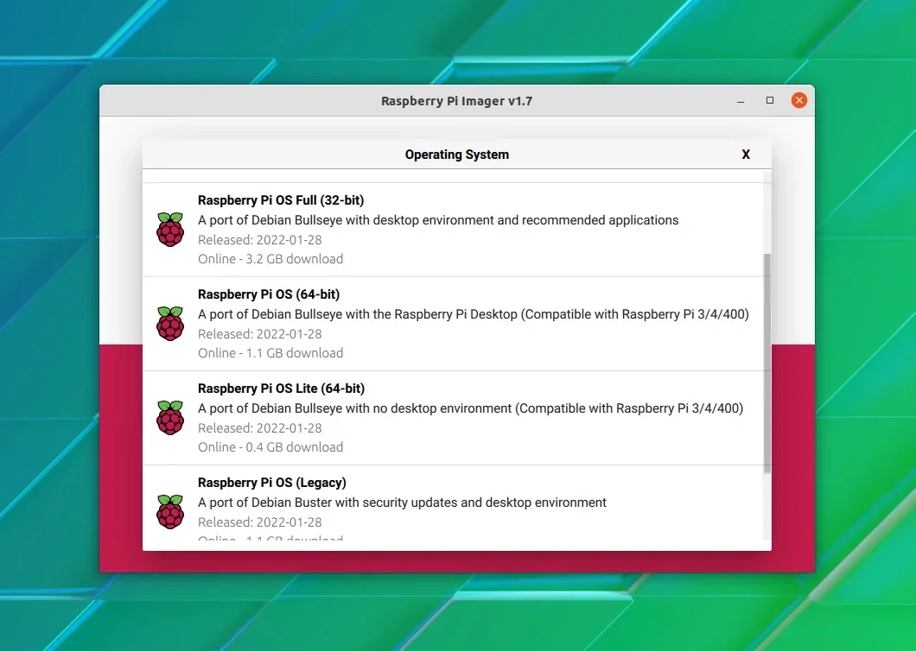Click release date under Raspberry Pi OS (Legacy)
This screenshot has height=651, width=916.
260,522
